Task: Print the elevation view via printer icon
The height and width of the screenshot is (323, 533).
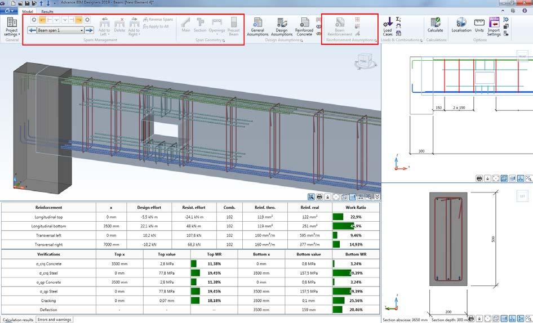Action: point(479,178)
